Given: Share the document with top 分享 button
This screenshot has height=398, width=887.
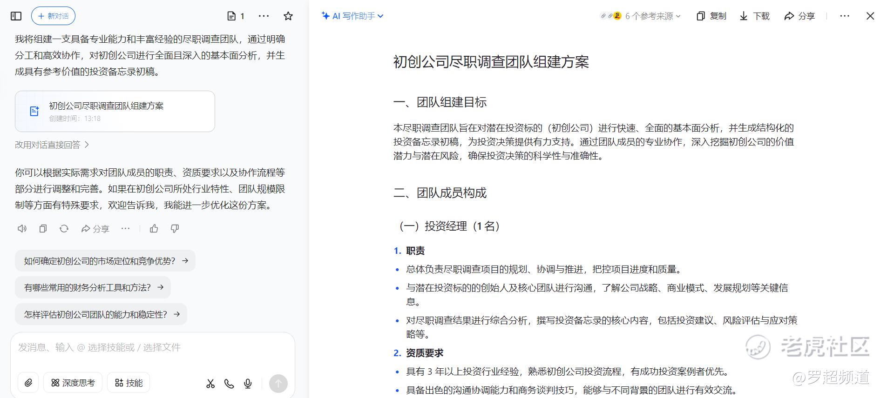Looking at the screenshot, I should [x=799, y=16].
